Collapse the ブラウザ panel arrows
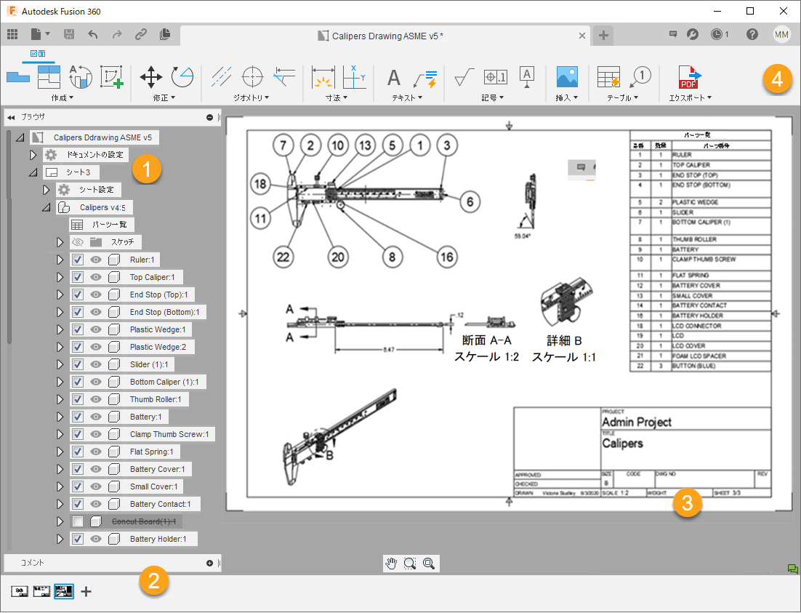Viewport: 801px width, 613px height. pos(11,117)
